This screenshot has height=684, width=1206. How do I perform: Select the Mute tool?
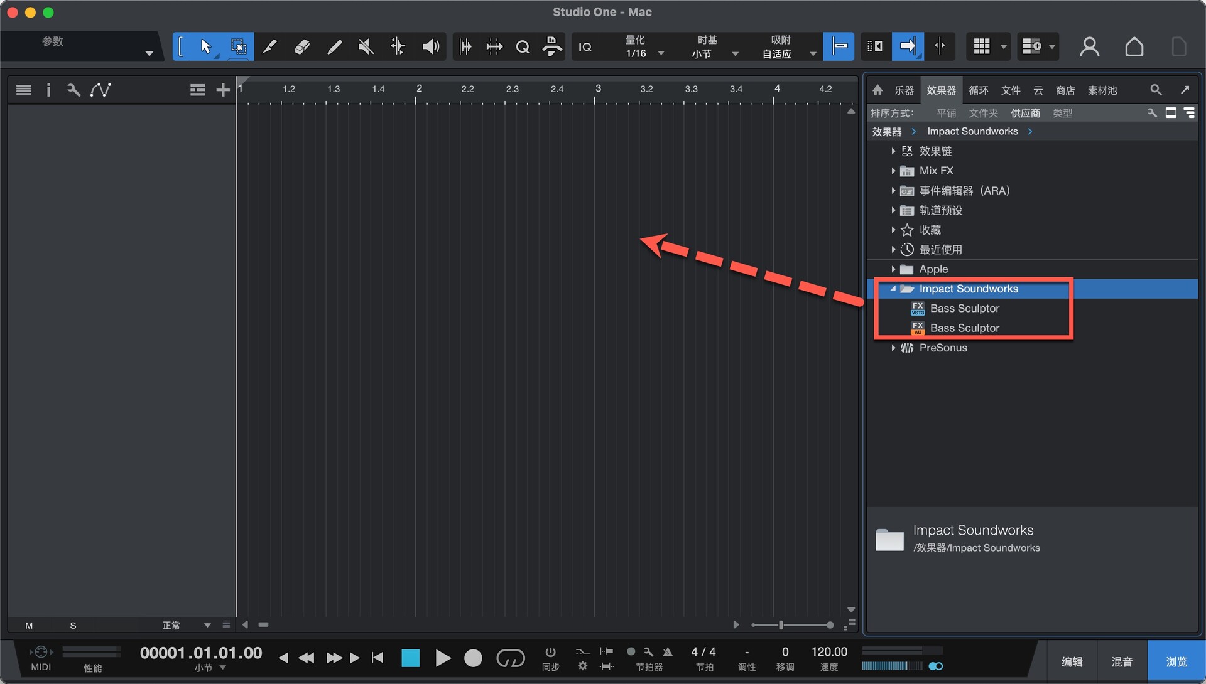click(366, 46)
